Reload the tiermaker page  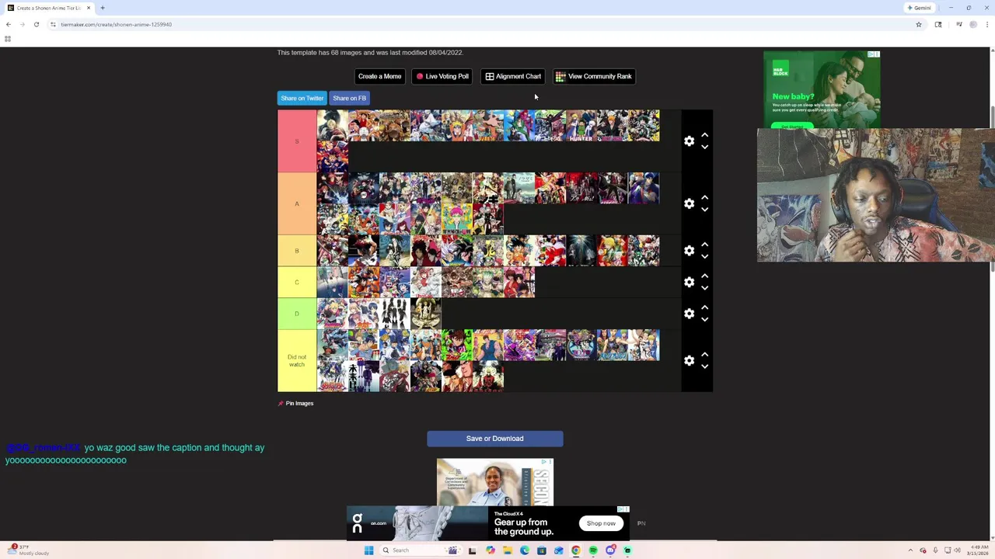click(x=36, y=24)
